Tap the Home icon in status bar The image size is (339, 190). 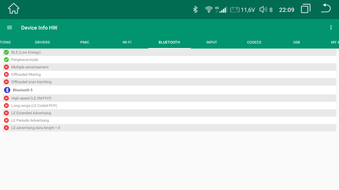click(14, 8)
